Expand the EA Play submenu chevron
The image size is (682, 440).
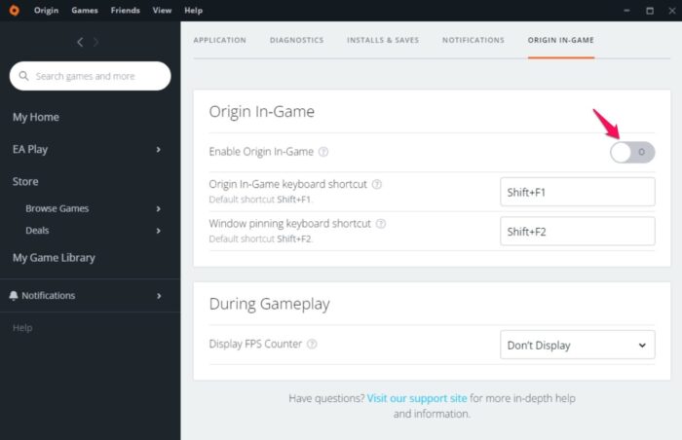(158, 150)
